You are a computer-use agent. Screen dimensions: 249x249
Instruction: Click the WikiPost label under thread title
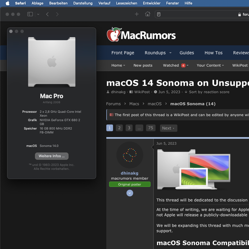(x=142, y=92)
